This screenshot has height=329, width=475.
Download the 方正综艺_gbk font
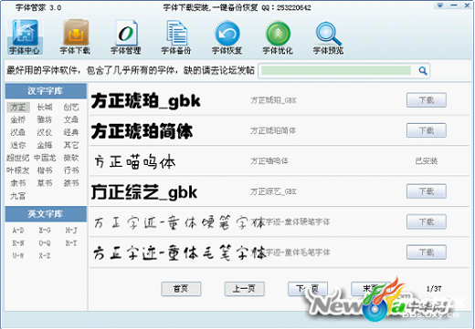pyautogui.click(x=427, y=191)
